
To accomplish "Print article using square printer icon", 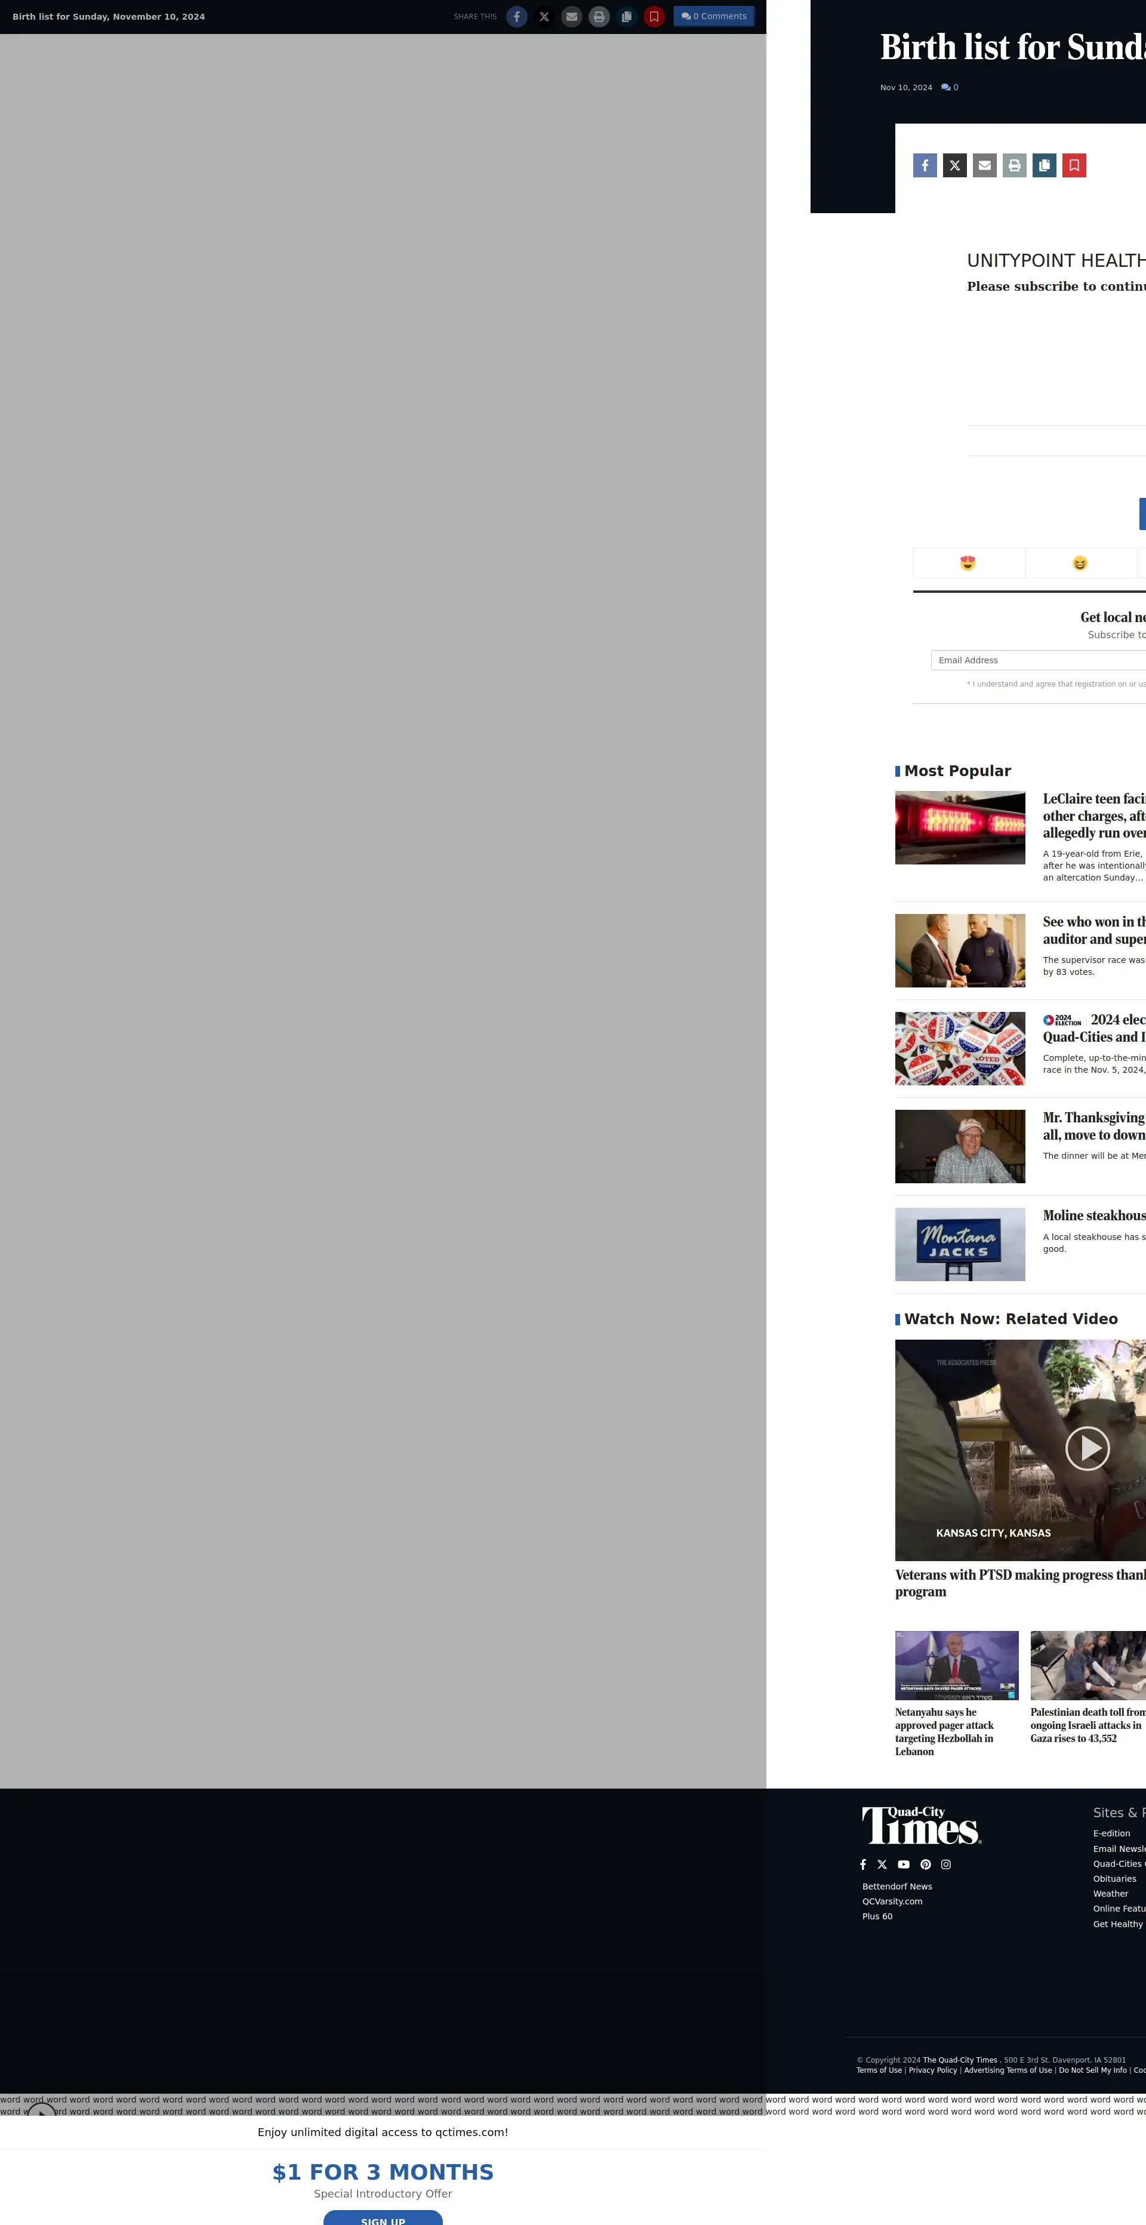I will [1014, 165].
